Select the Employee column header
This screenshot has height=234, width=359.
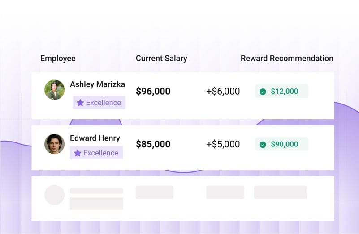coord(58,58)
